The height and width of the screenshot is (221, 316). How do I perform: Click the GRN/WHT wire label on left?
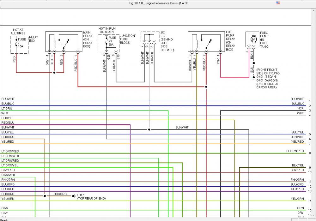[x=8, y=175]
